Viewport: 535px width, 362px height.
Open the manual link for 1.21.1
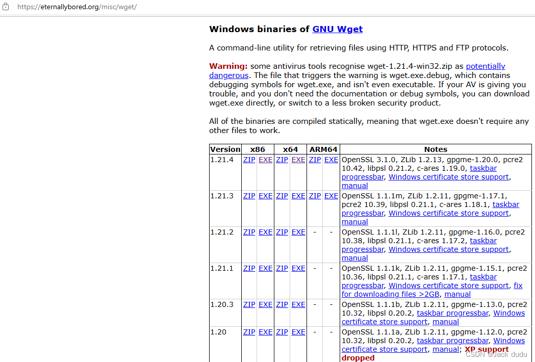457,294
